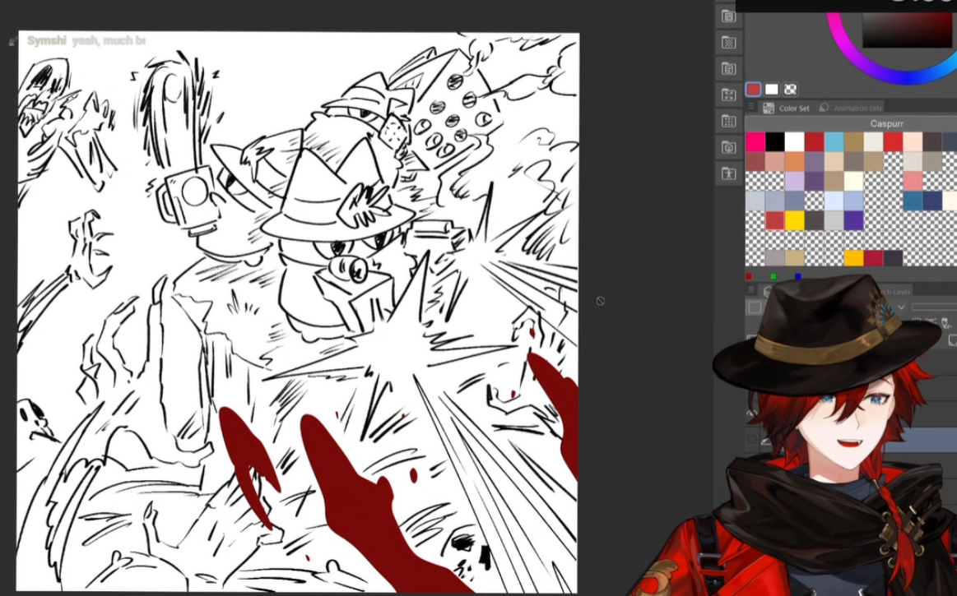Toggle the layer eye visibility icon
Viewport: 957px width, 596px height.
[751, 414]
